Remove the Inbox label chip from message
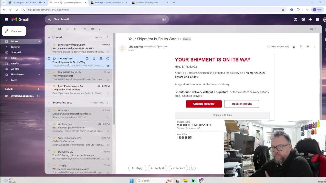 190,39
